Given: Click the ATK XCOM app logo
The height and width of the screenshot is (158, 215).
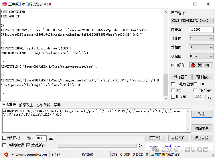Looking at the screenshot, I should click(5, 4).
